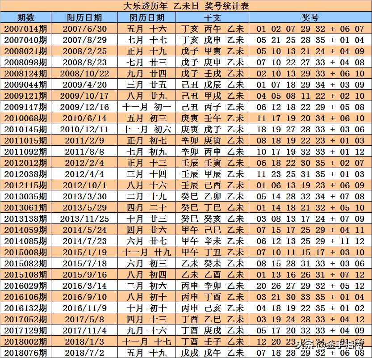
Task: Select numbers 05 14 28 32 34 + 07 08
Action: tap(310, 196)
